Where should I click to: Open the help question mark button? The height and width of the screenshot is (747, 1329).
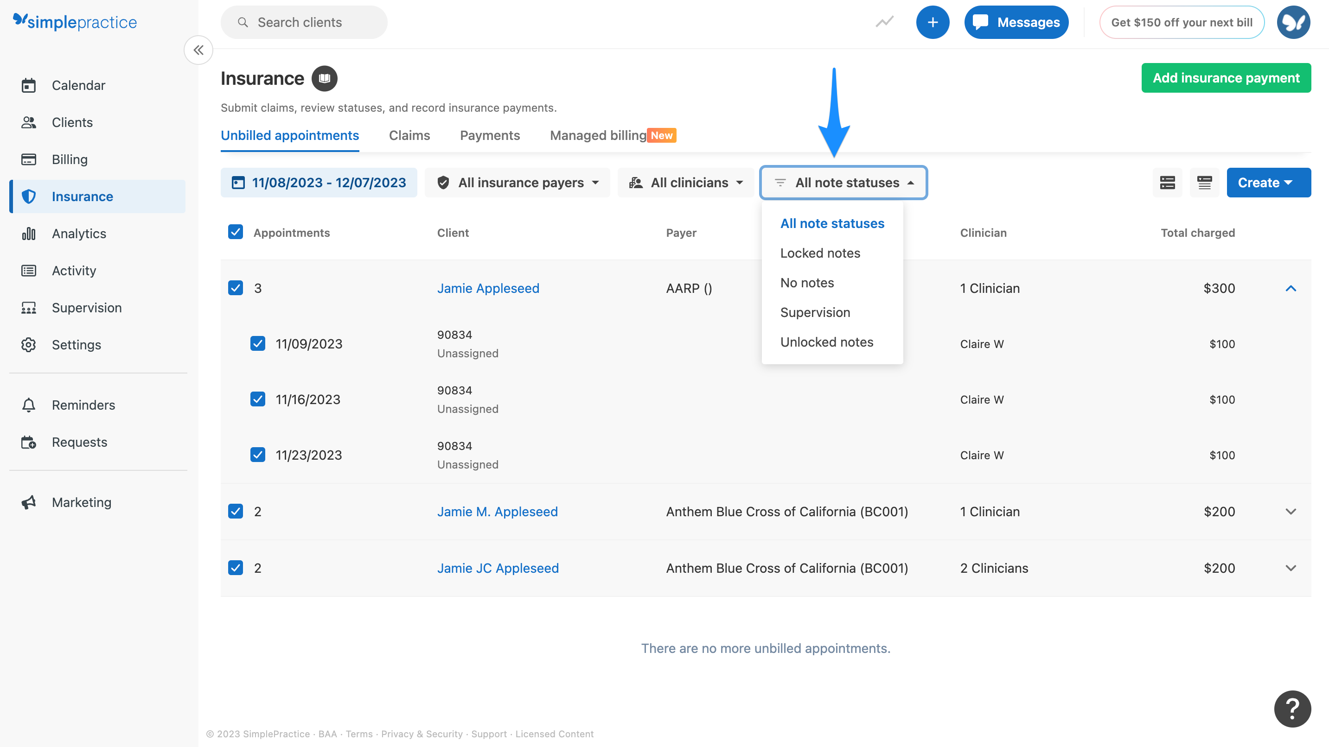click(x=1292, y=709)
